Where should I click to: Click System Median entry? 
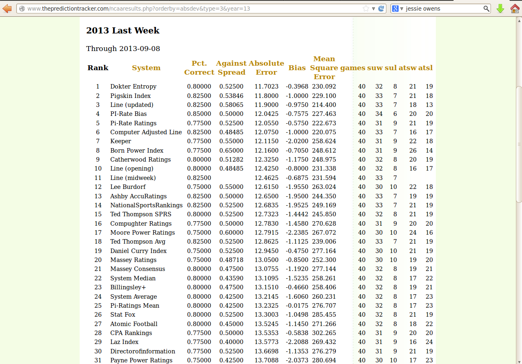click(x=133, y=278)
